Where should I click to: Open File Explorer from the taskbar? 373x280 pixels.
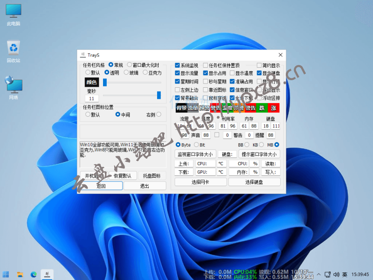[x=20, y=274]
